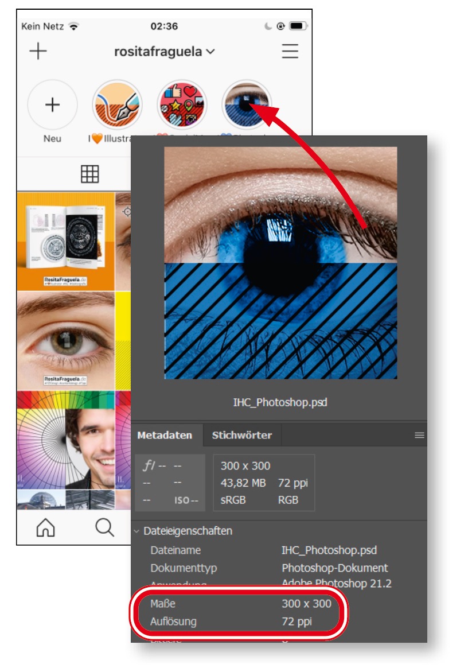
Task: Open the hamburger menu in Instagram
Action: click(x=290, y=51)
